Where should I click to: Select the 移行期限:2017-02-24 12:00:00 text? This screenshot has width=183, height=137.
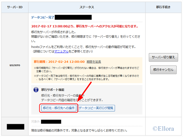59,62
